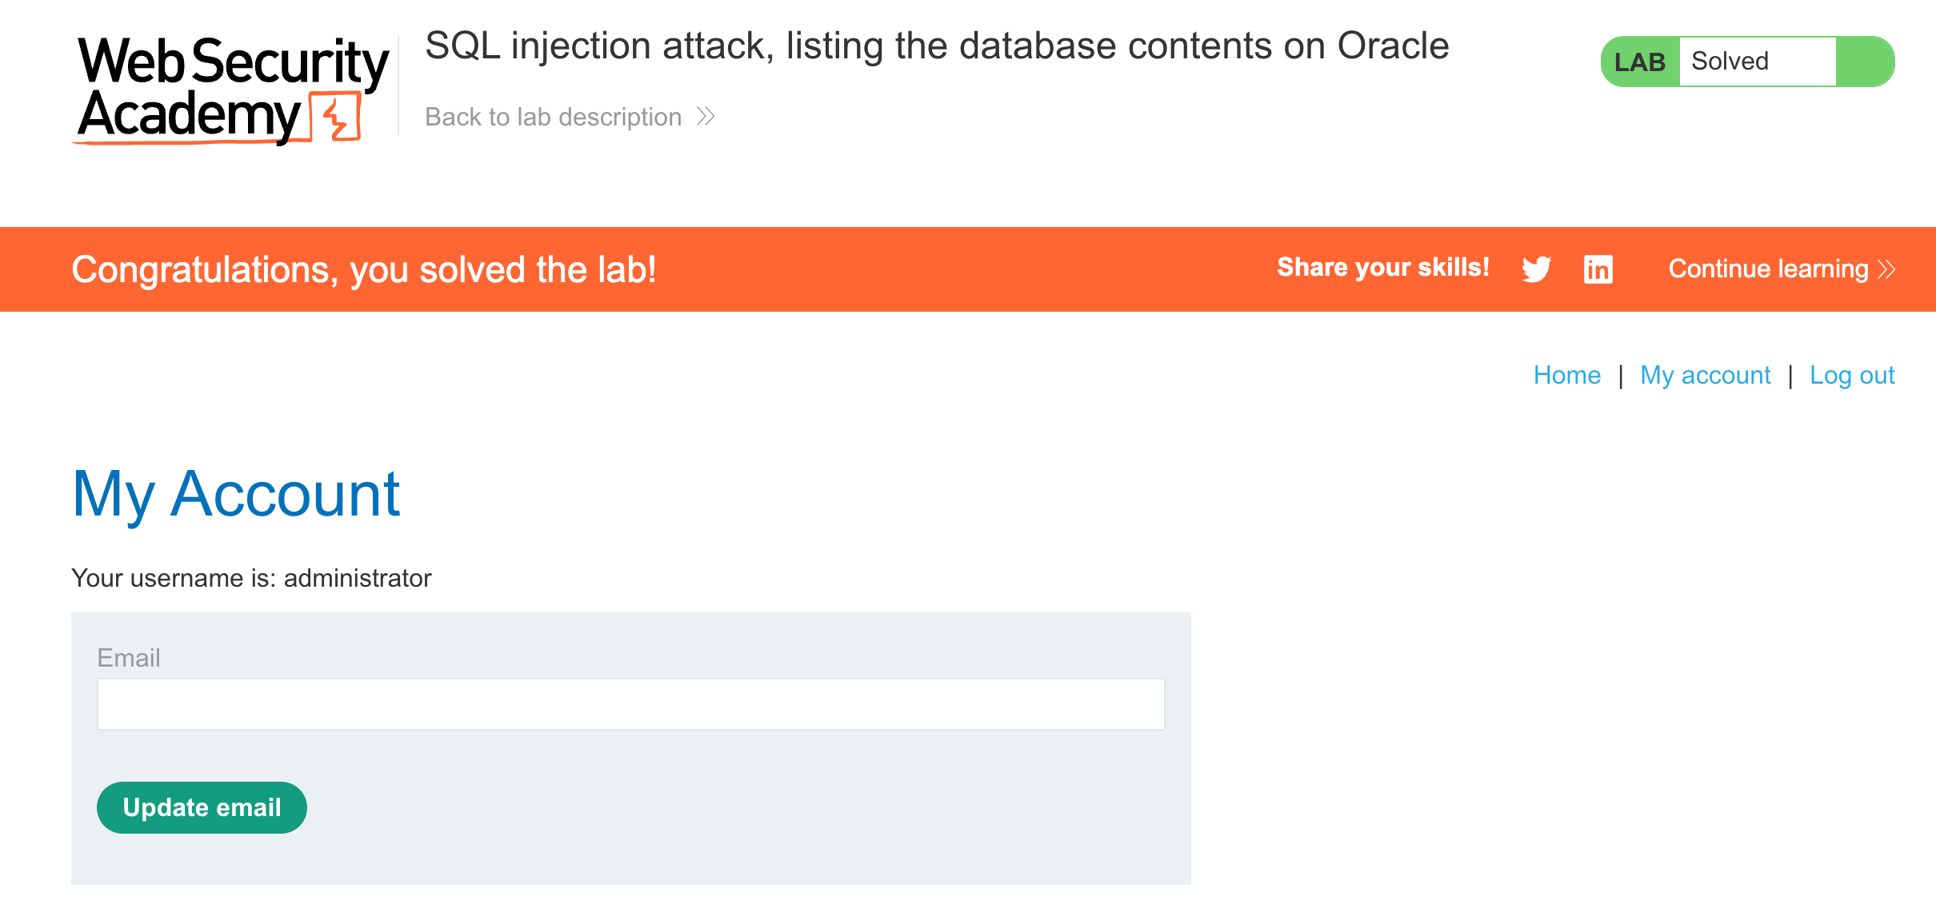Expand Back to lab description

[x=554, y=117]
